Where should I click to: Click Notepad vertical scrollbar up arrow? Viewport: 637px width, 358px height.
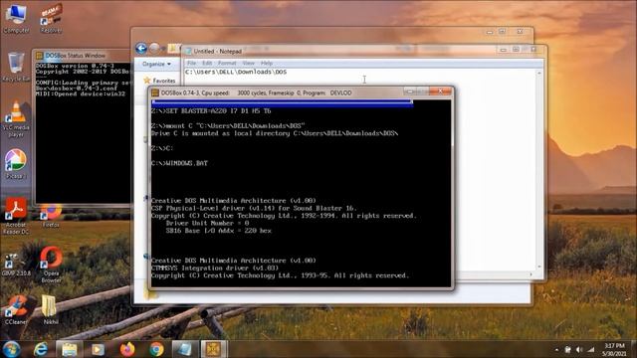tap(539, 73)
